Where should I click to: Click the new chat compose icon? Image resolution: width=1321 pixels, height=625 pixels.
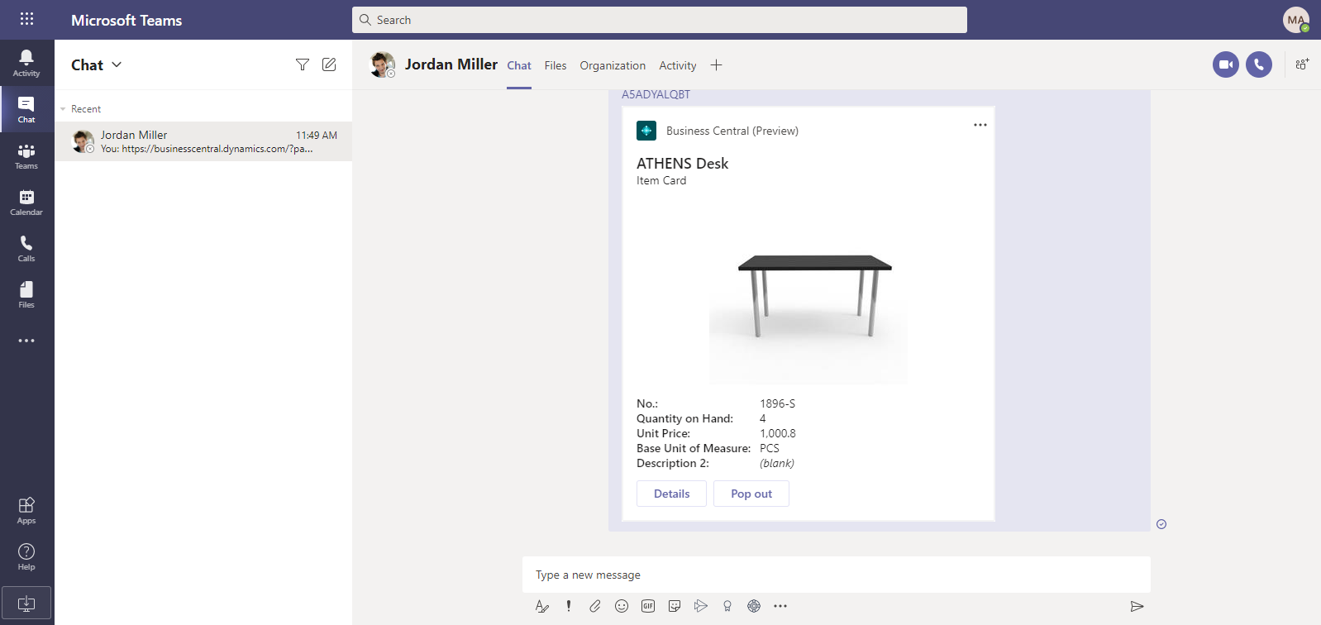[x=329, y=64]
